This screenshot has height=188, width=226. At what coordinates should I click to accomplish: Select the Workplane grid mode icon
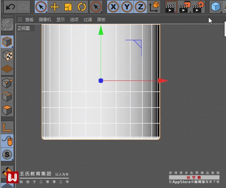[7, 68]
